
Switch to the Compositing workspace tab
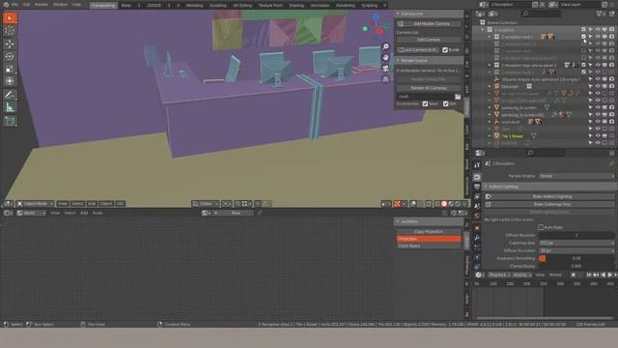103,5
